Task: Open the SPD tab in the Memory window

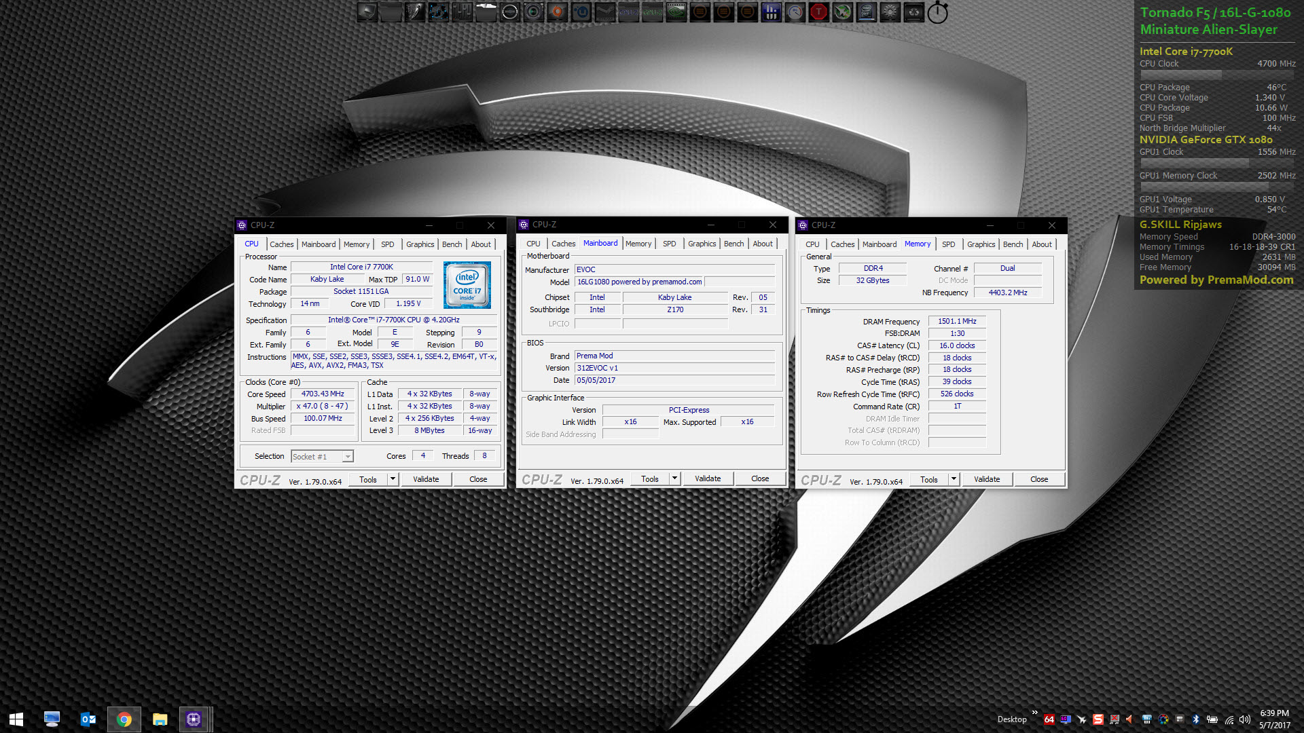Action: pos(948,244)
